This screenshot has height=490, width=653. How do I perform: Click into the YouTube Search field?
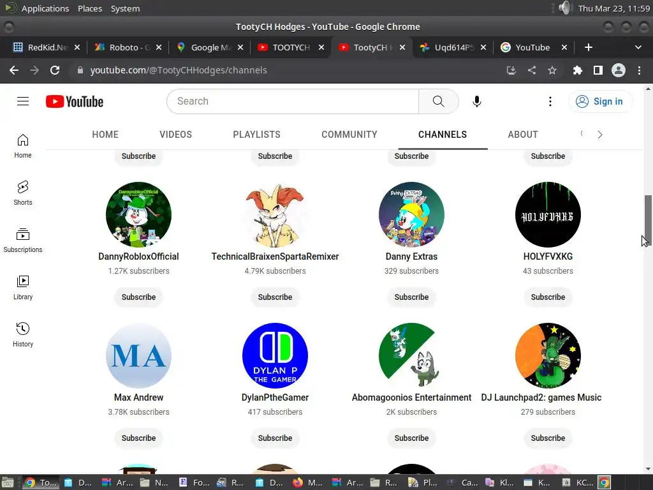coord(292,101)
